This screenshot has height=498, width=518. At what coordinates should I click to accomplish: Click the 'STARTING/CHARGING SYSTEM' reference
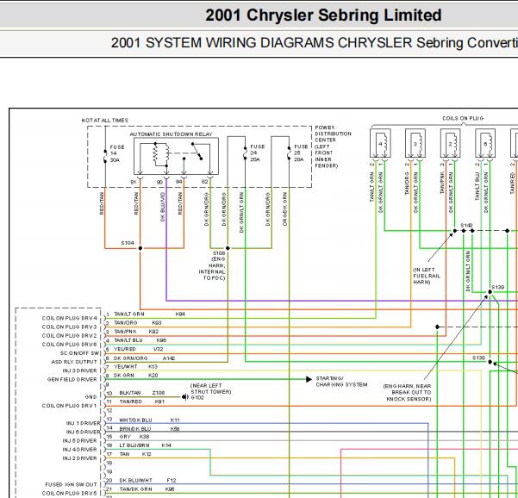(x=341, y=382)
